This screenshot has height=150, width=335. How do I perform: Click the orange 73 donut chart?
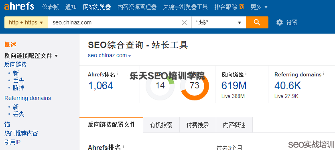tap(195, 86)
